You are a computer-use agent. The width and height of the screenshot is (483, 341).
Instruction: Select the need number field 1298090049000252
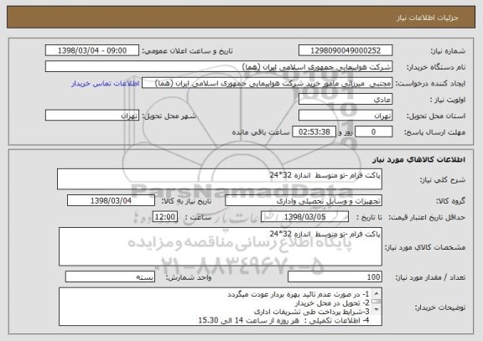coord(345,50)
